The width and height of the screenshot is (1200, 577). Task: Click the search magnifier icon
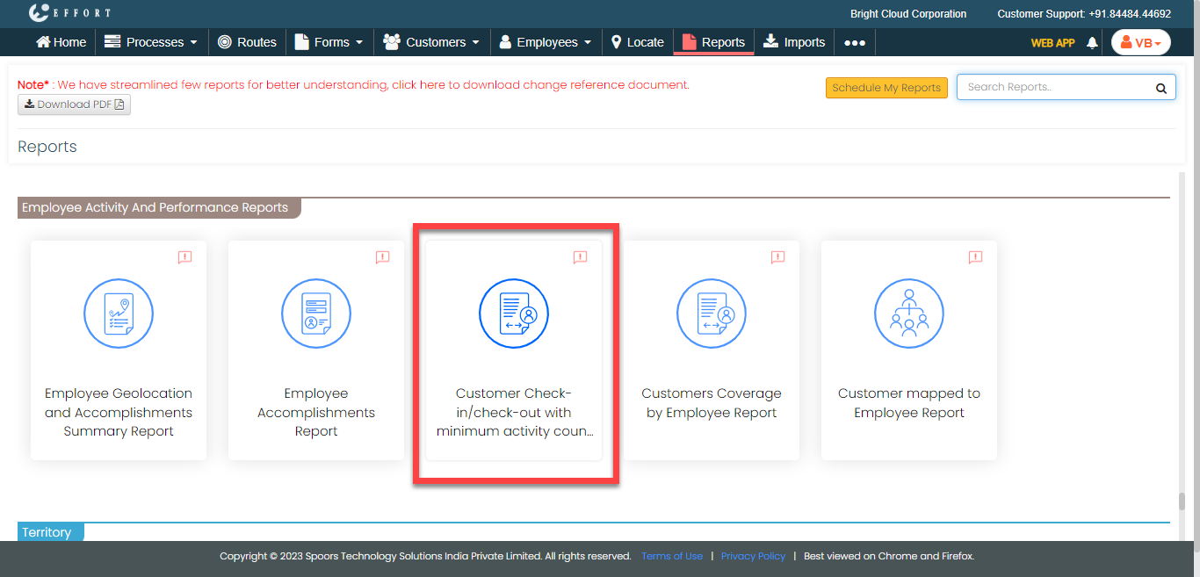tap(1160, 88)
